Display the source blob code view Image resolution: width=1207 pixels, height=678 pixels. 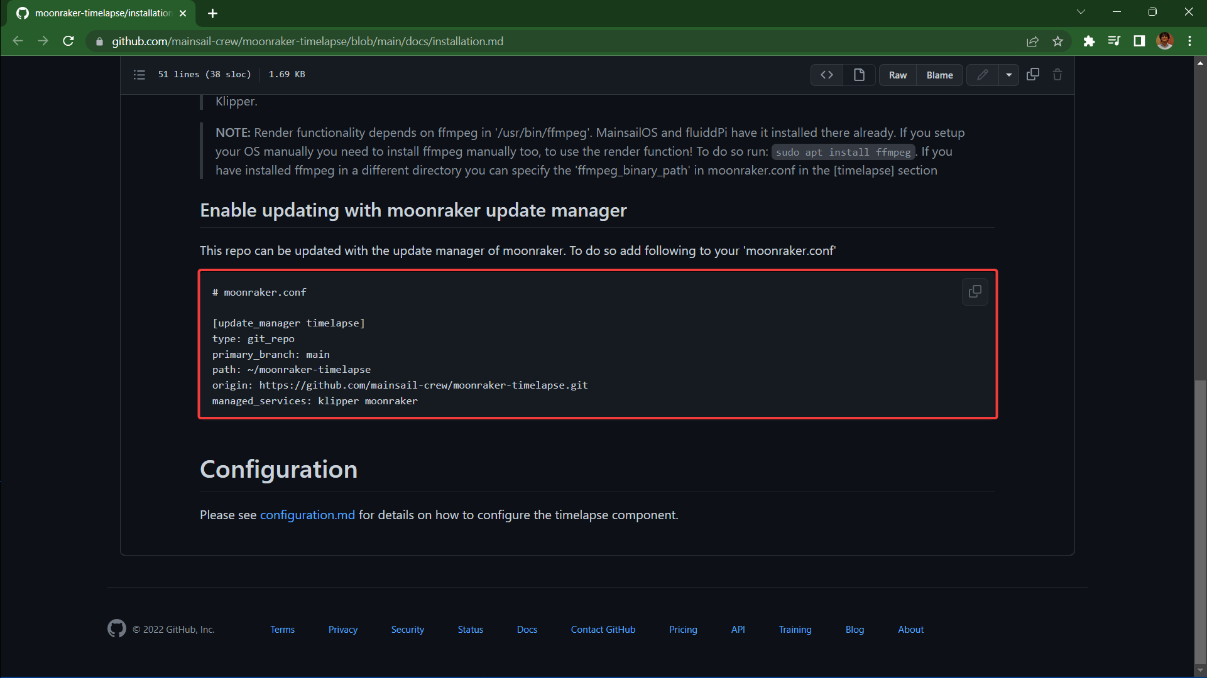coord(827,75)
